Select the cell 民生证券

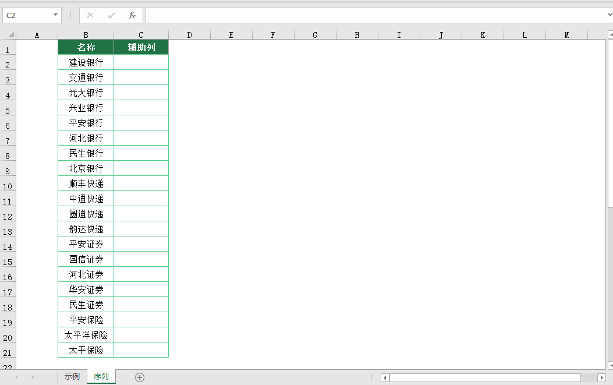click(x=86, y=305)
